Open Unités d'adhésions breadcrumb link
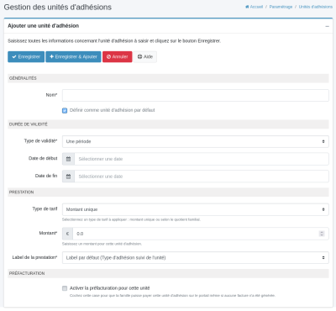Viewport: 336px width, 311px height. pyautogui.click(x=316, y=7)
